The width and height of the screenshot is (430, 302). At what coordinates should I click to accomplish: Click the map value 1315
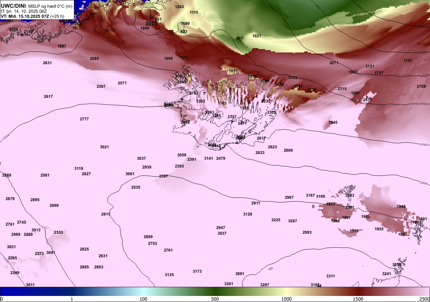110,30
